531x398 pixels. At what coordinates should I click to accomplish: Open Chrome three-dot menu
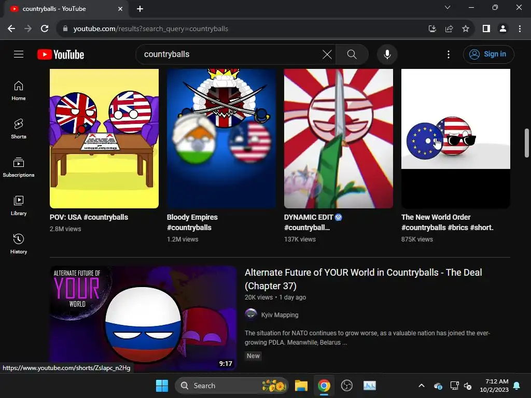[x=520, y=29]
